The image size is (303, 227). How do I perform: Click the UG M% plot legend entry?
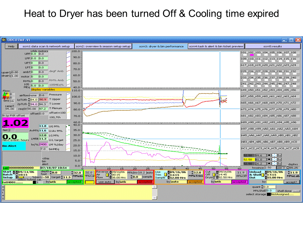[54, 126]
